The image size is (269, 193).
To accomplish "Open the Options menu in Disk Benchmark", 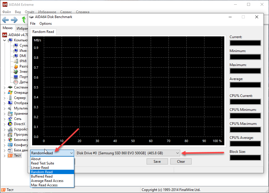I will (46, 24).
